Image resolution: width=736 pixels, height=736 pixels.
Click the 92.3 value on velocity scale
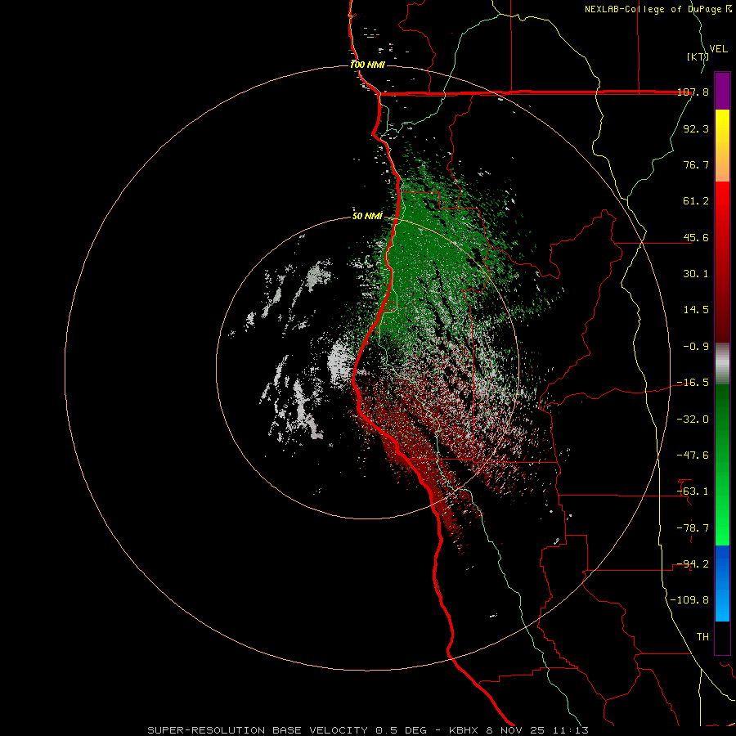click(696, 128)
